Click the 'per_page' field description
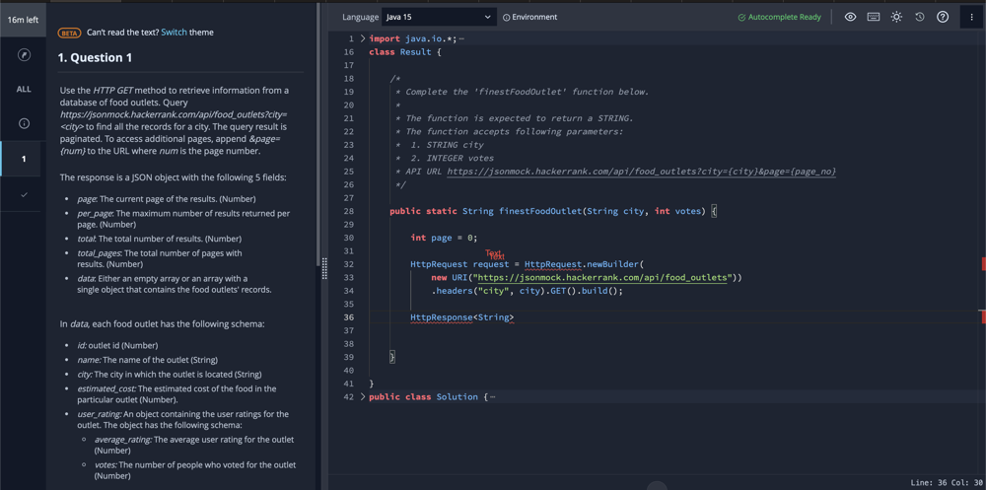This screenshot has height=490, width=986. coord(183,218)
